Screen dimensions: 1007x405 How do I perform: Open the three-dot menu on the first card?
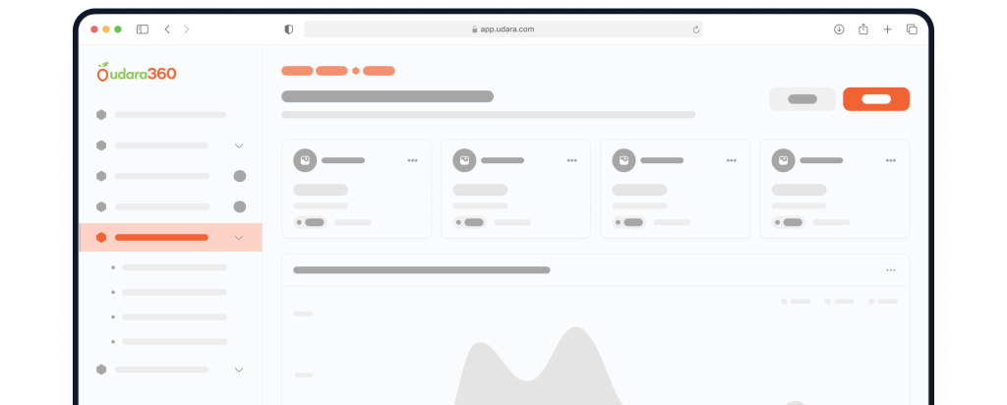pos(412,160)
